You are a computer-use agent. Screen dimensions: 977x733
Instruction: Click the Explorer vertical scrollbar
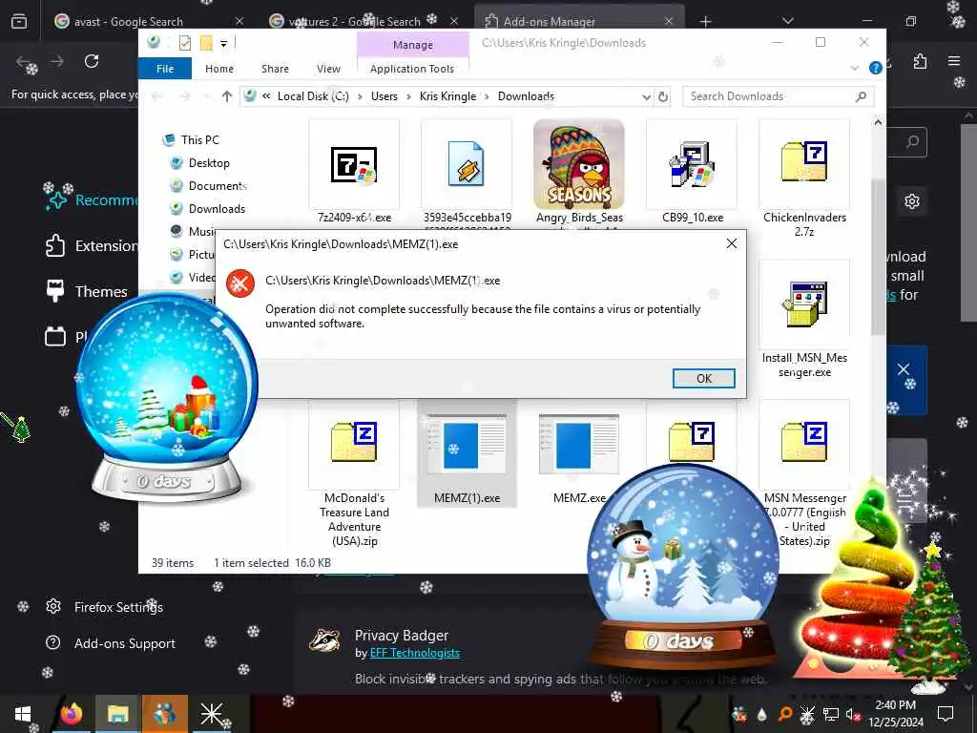[x=878, y=256]
